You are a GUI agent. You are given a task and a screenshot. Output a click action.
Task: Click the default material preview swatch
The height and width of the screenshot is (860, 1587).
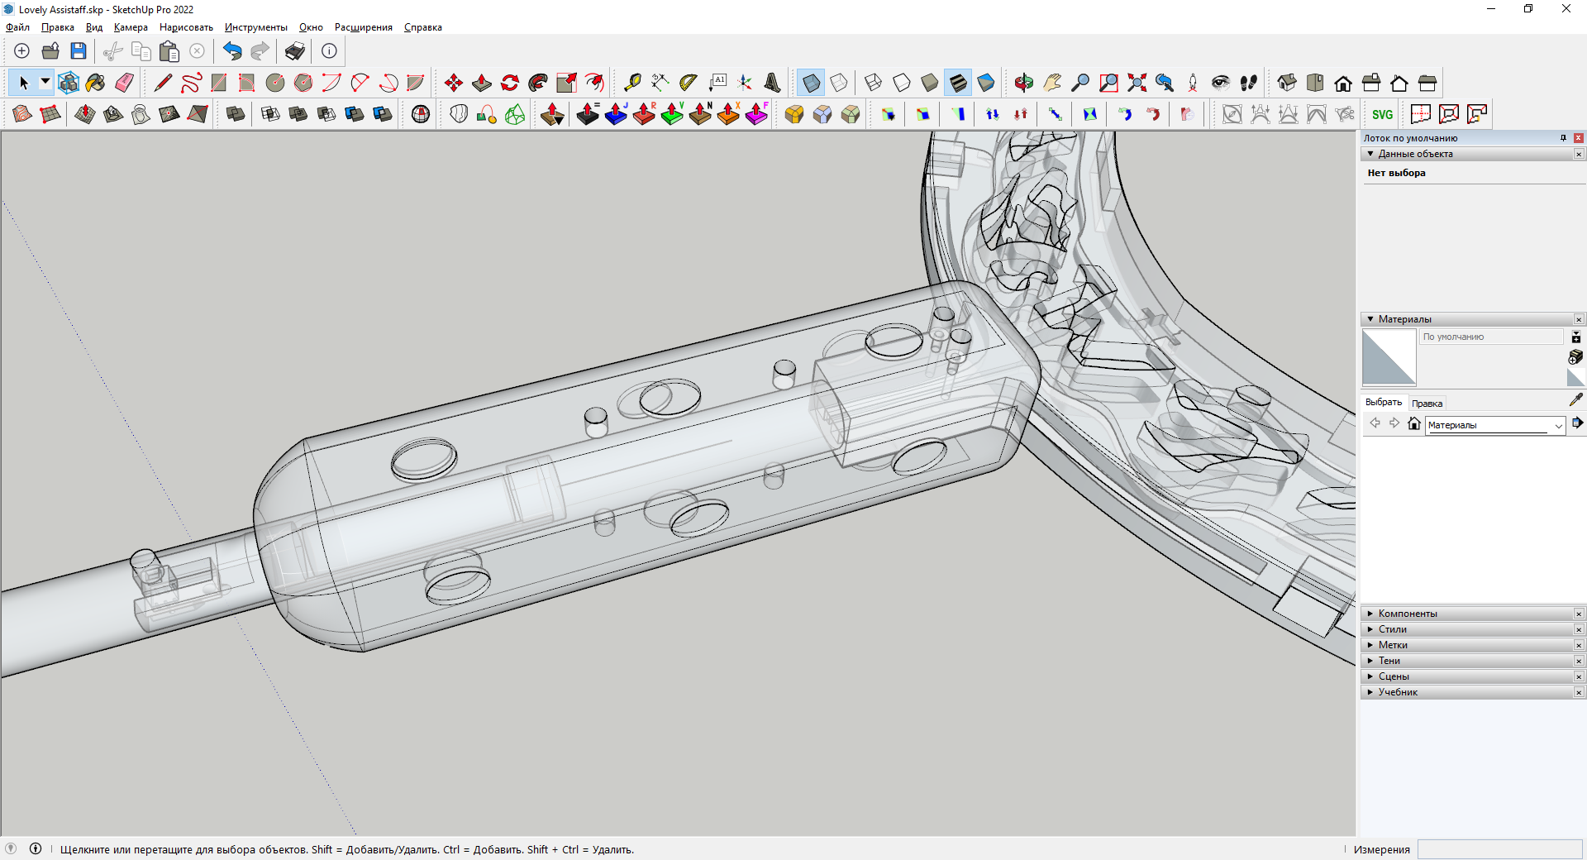click(1389, 357)
